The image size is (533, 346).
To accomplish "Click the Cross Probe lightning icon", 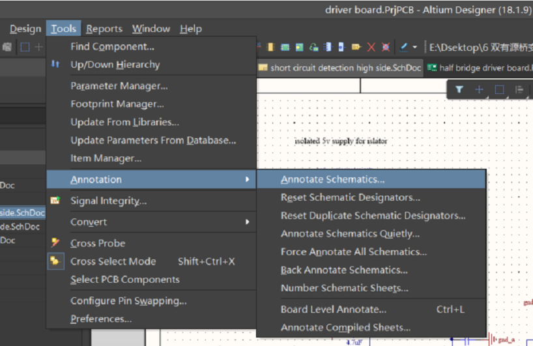I will click(55, 242).
